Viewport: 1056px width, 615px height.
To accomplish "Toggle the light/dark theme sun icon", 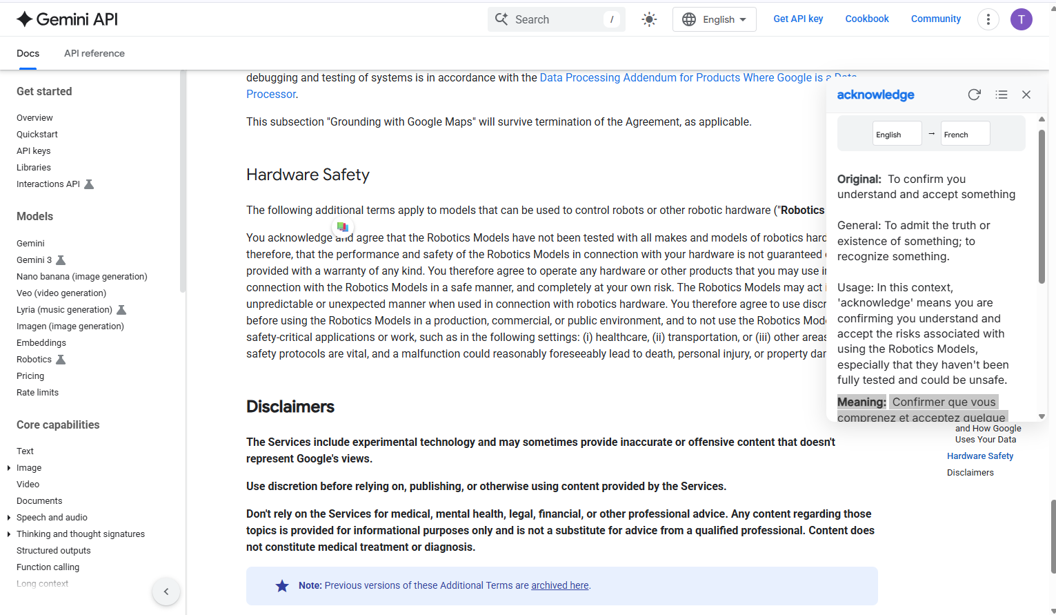I will point(648,19).
